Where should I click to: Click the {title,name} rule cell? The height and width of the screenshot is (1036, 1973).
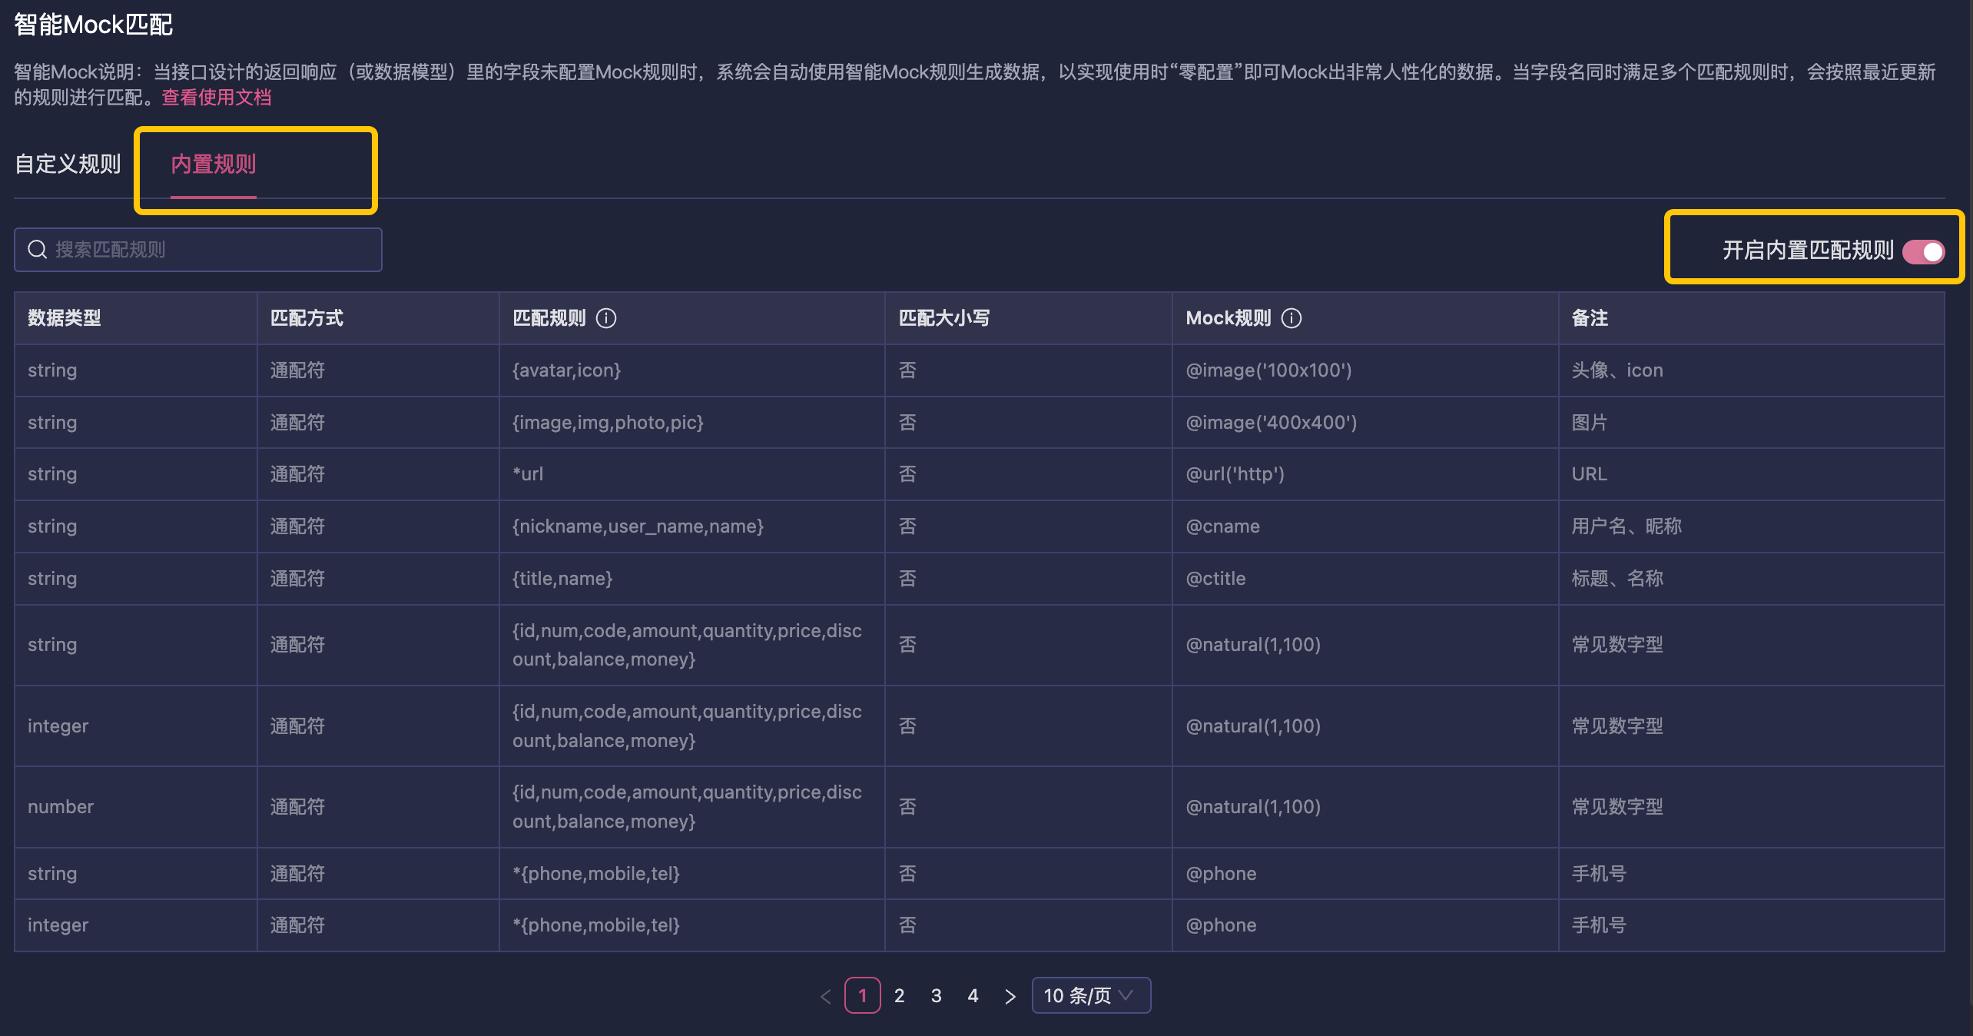[692, 579]
